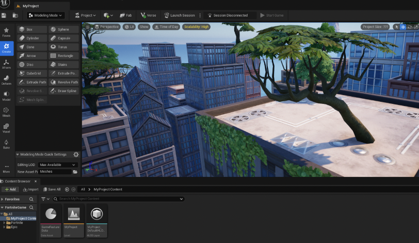
Task: Expand the Favorites section
Action: (2, 199)
